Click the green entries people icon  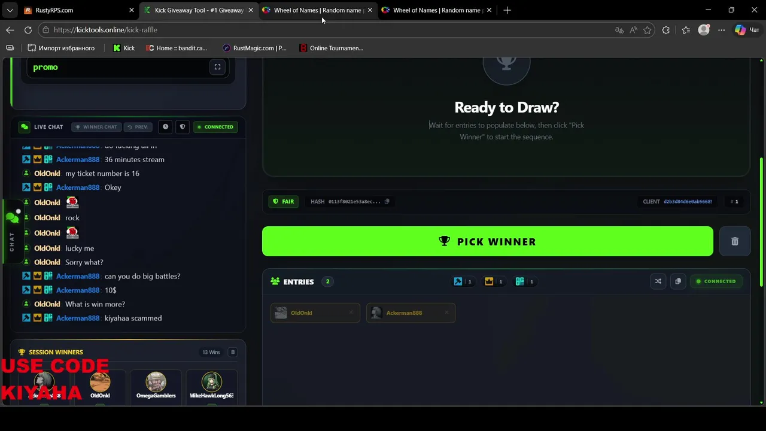[275, 281]
